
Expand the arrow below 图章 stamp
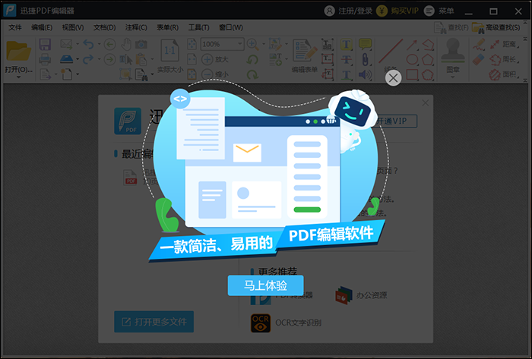pyautogui.click(x=453, y=77)
